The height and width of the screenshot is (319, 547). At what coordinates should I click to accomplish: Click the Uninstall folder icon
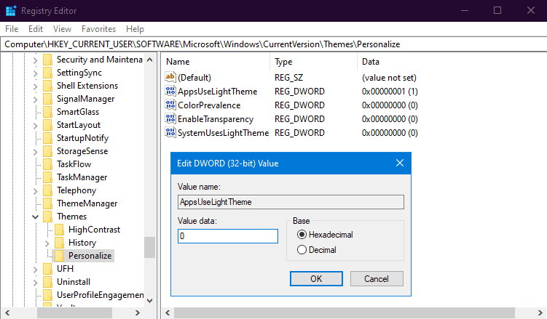(48, 282)
